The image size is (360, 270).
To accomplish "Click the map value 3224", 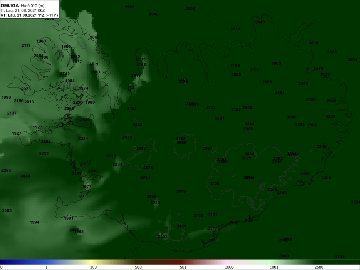I will pyautogui.click(x=330, y=116).
